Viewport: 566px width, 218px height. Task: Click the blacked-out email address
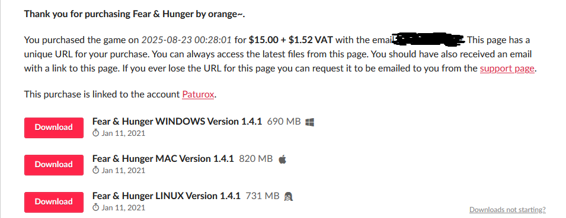[x=429, y=40]
